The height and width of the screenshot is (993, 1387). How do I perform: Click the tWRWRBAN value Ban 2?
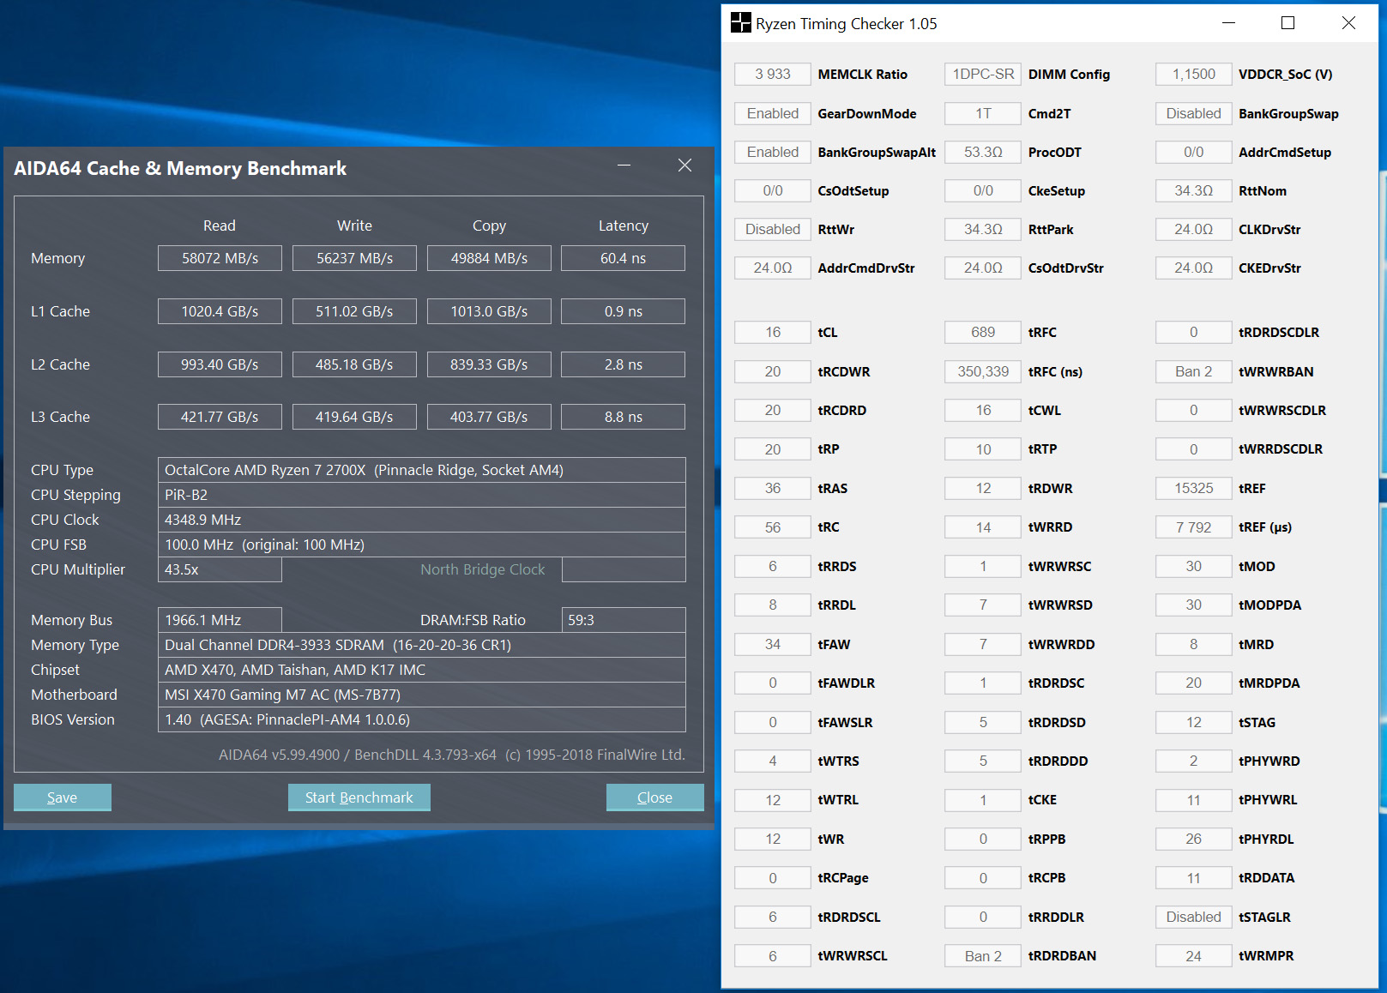(x=1194, y=371)
